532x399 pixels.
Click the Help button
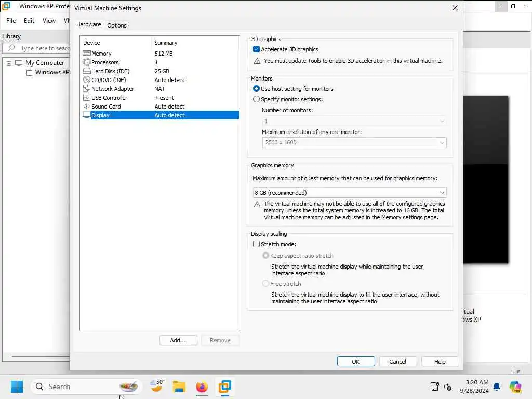click(x=440, y=362)
